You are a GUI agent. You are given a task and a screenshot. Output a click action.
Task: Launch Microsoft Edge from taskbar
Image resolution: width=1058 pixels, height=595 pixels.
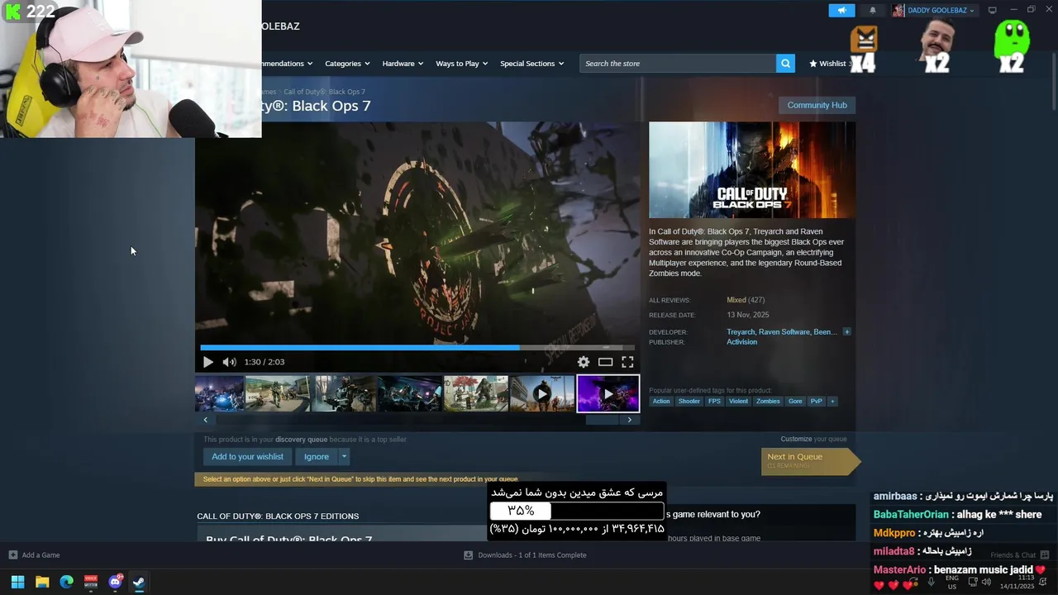point(66,582)
